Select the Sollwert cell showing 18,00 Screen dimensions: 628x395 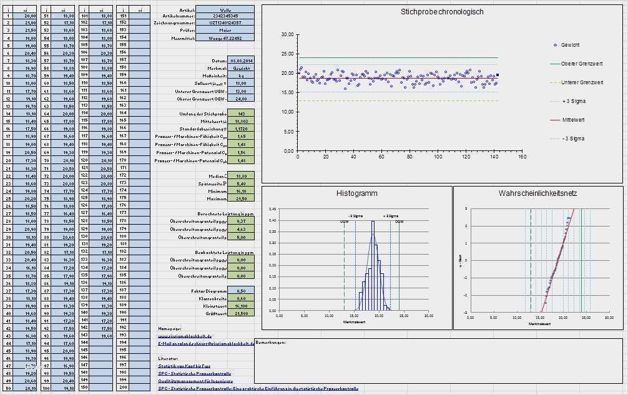pos(240,82)
